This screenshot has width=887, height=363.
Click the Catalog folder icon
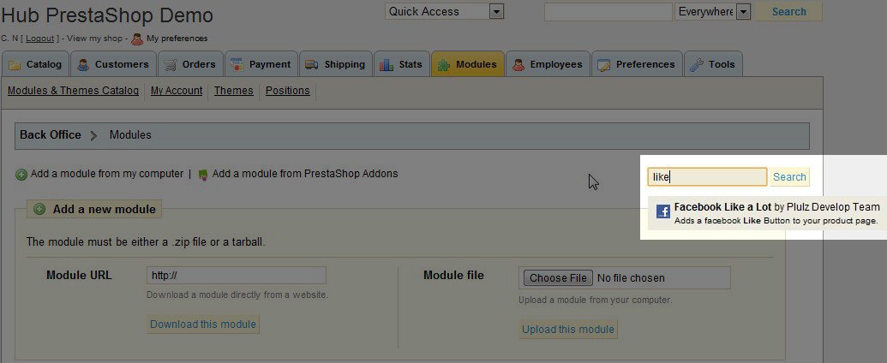point(15,64)
